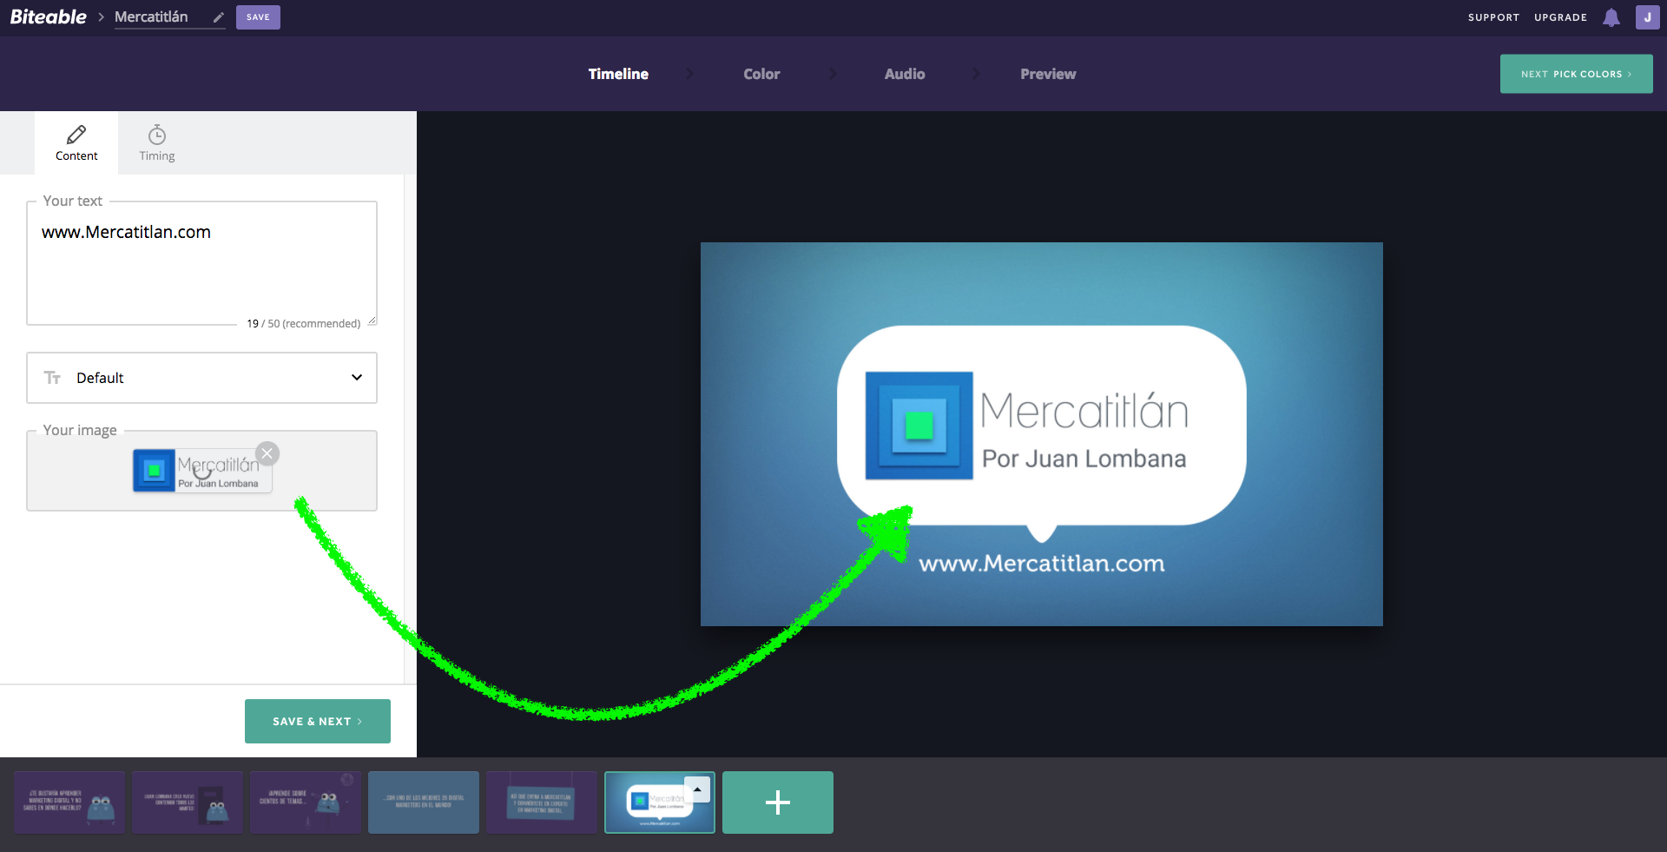Open the Upgrade link
1667x852 pixels.
pos(1560,17)
